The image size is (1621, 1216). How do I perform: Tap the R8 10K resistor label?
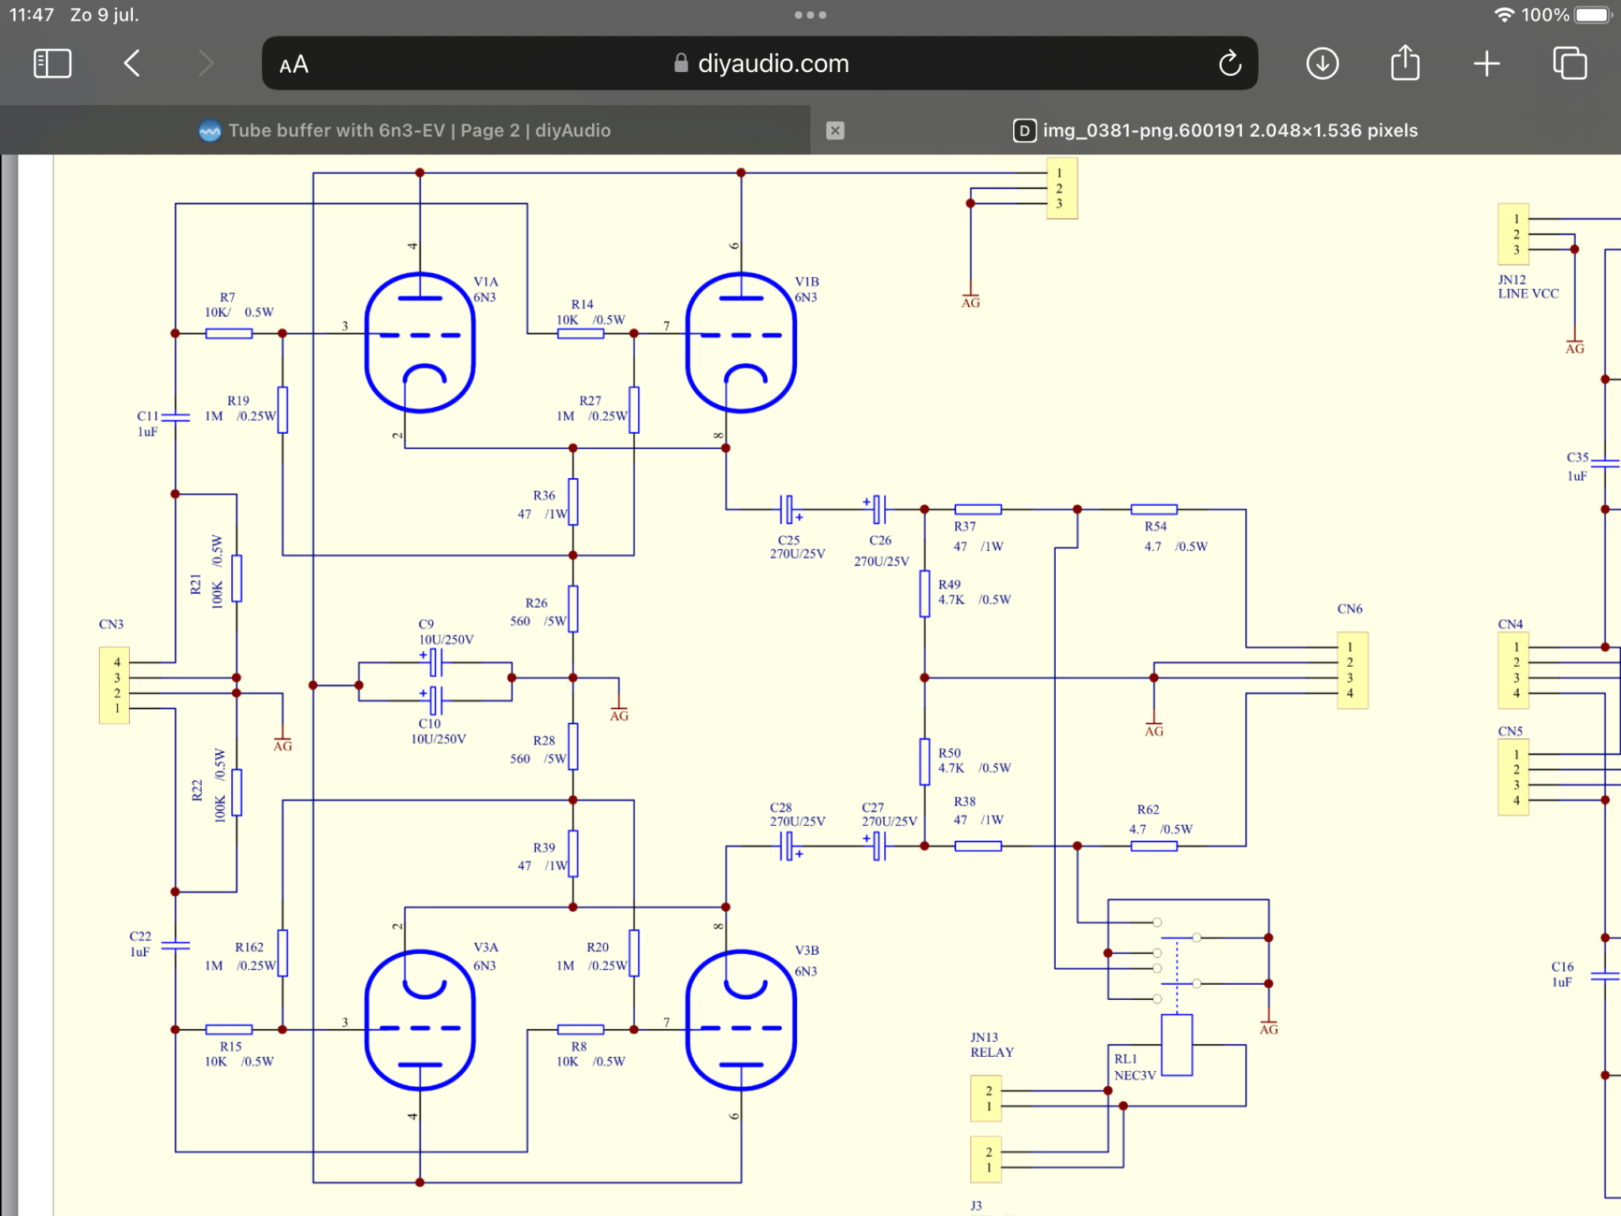coord(590,1054)
